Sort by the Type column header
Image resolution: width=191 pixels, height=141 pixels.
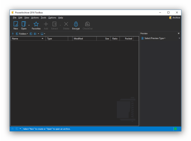point(57,39)
